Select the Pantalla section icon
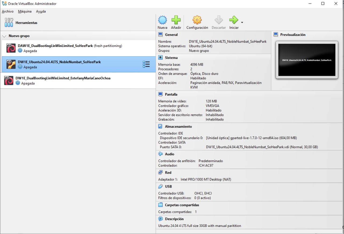 pyautogui.click(x=160, y=94)
